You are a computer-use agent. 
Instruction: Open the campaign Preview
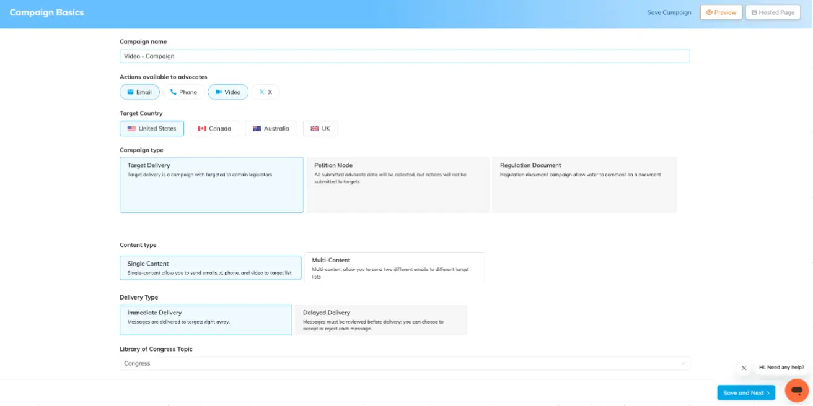pyautogui.click(x=721, y=12)
